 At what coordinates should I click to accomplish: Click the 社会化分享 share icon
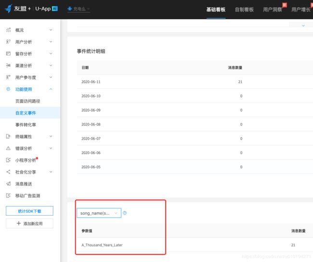tap(8, 172)
